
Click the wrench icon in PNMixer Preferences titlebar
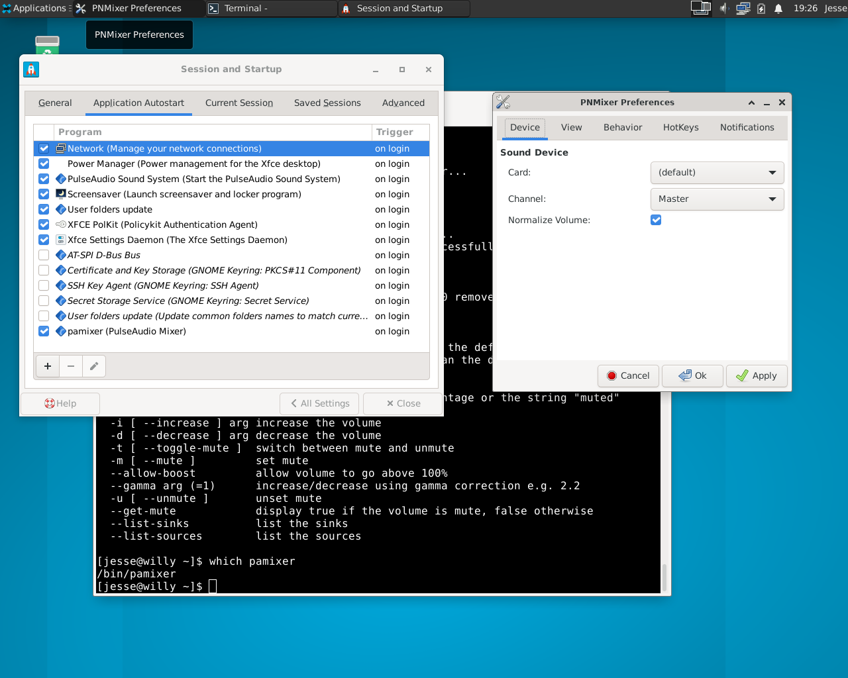503,102
